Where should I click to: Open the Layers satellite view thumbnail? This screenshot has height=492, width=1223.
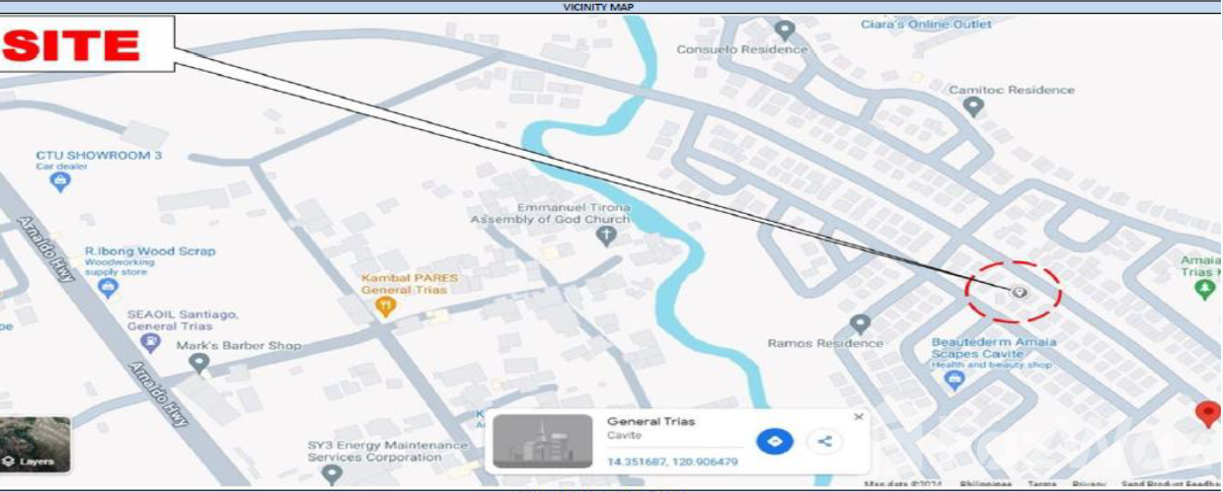[36, 443]
